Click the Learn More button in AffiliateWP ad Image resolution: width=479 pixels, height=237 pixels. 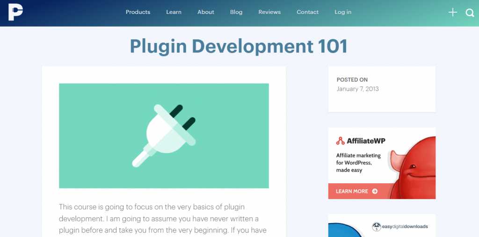coord(357,191)
